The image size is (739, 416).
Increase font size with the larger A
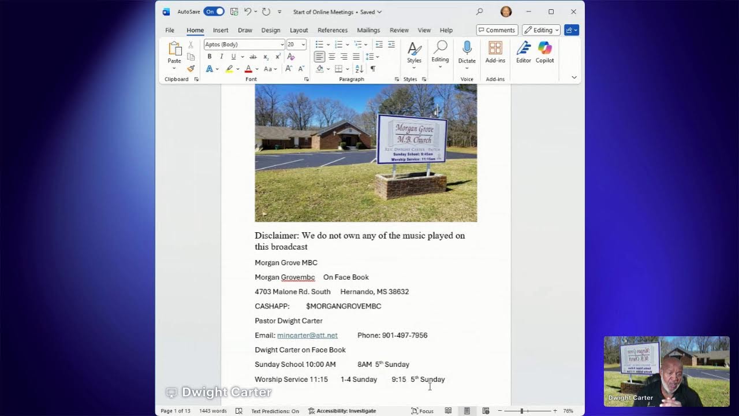pos(289,69)
